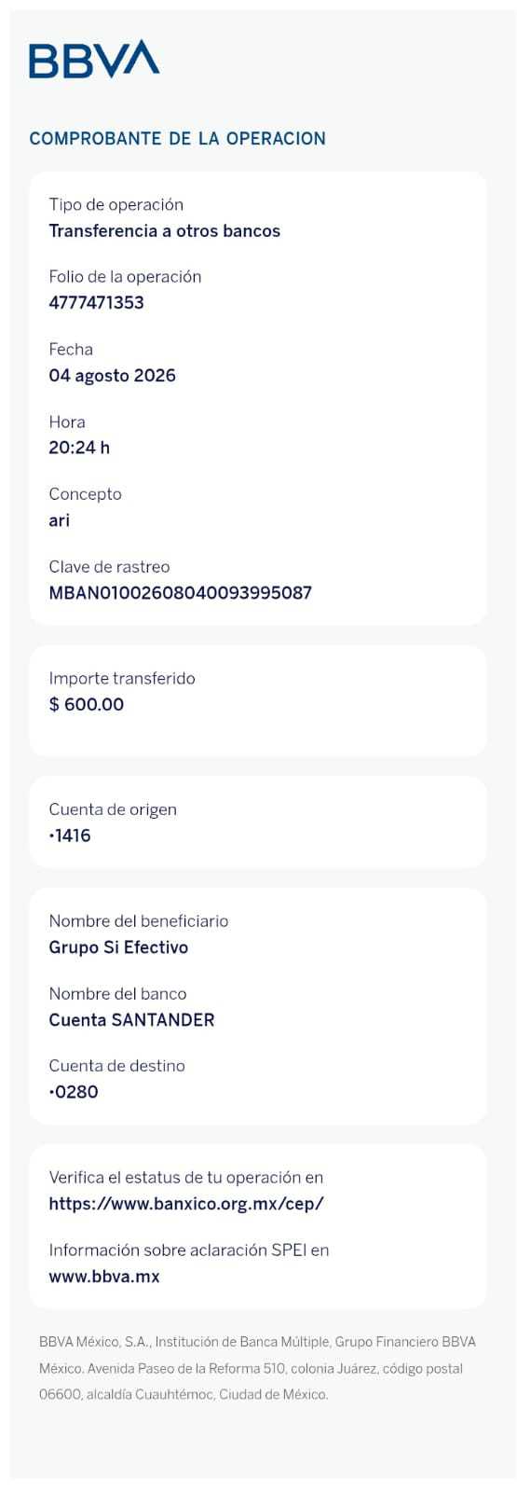Click Transferencia a otros bancos text
Image resolution: width=517 pixels, height=1492 pixels.
[x=164, y=231]
